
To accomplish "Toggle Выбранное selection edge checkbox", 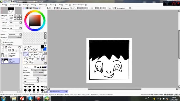I will (62, 8).
